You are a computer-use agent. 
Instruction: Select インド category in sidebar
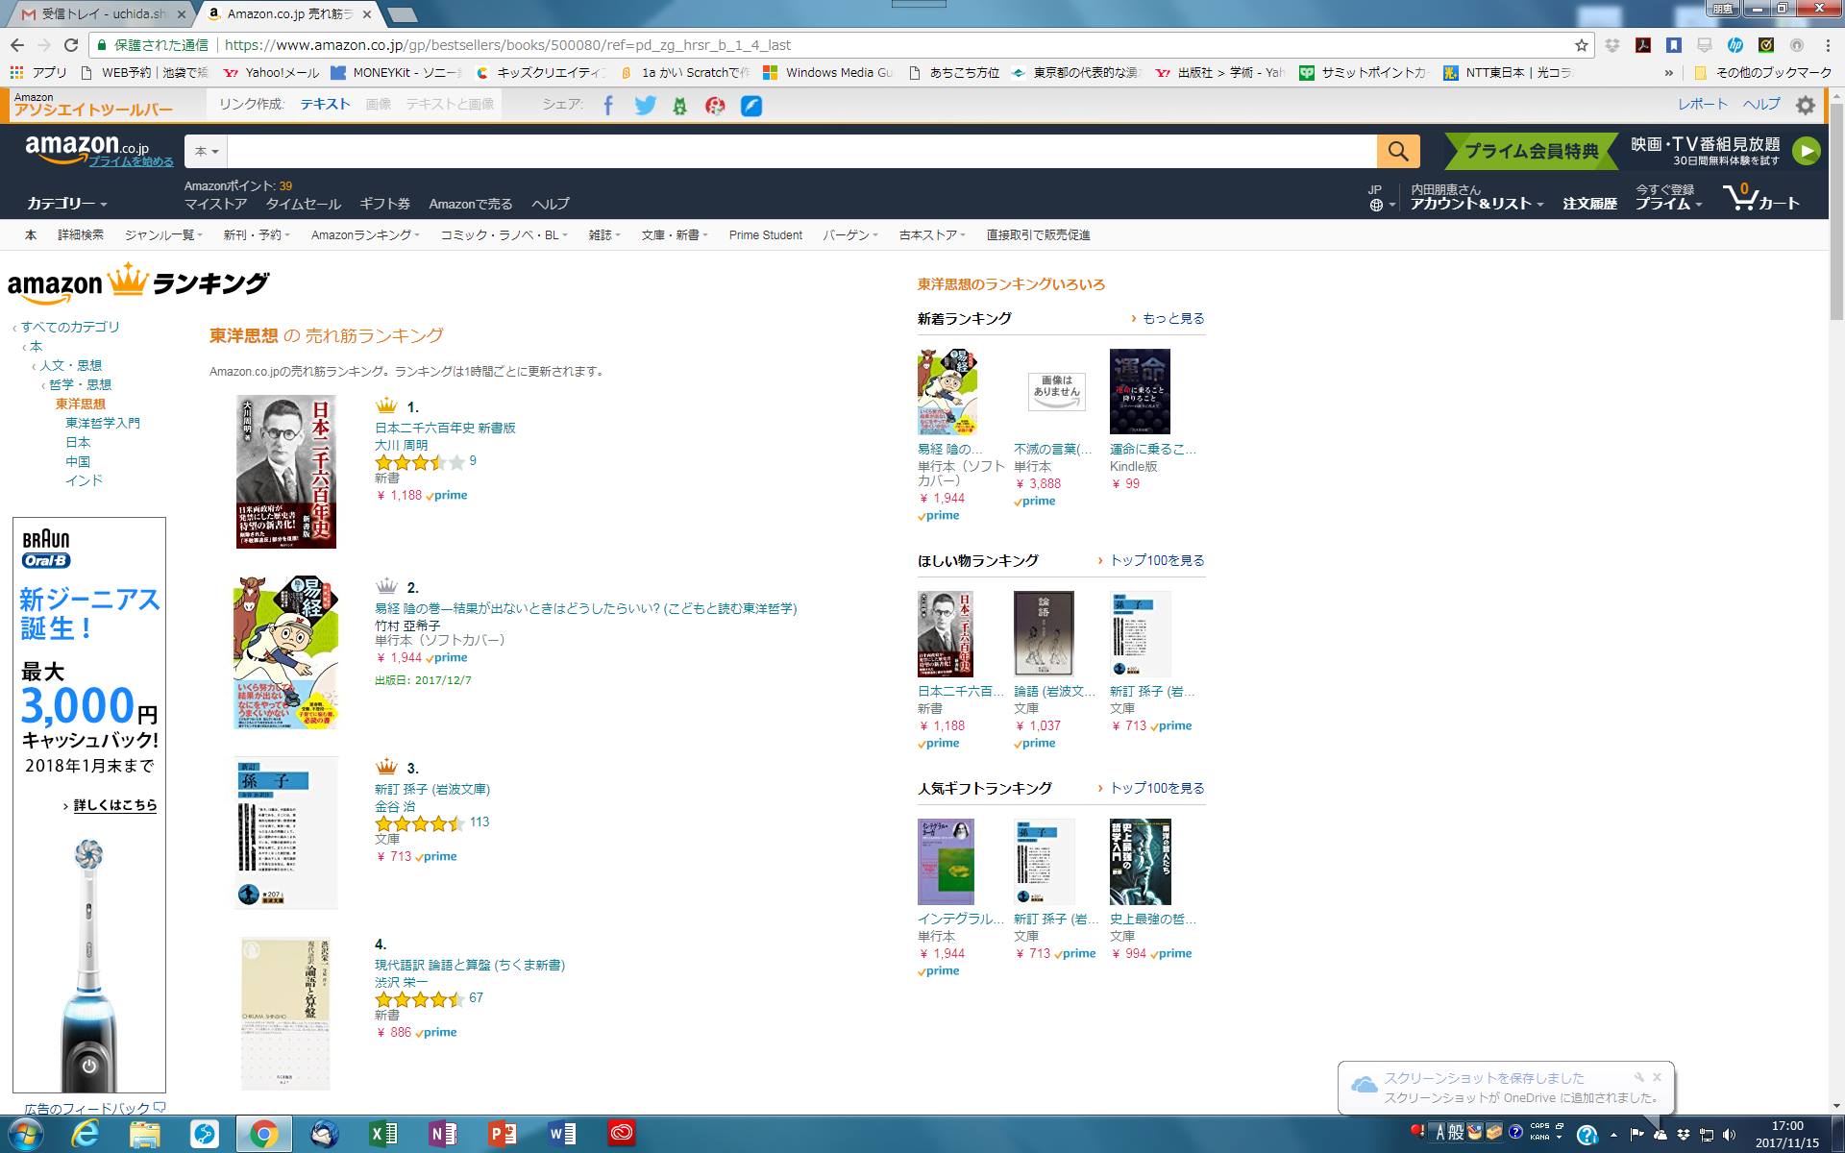tap(84, 480)
